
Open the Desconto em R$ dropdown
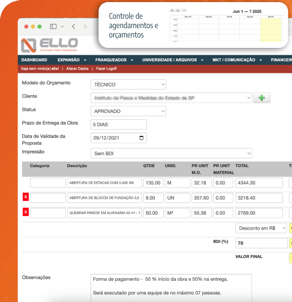(x=261, y=228)
